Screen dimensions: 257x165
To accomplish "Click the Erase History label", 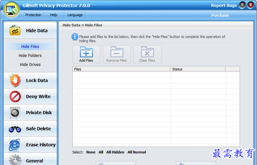I will [x=41, y=145].
